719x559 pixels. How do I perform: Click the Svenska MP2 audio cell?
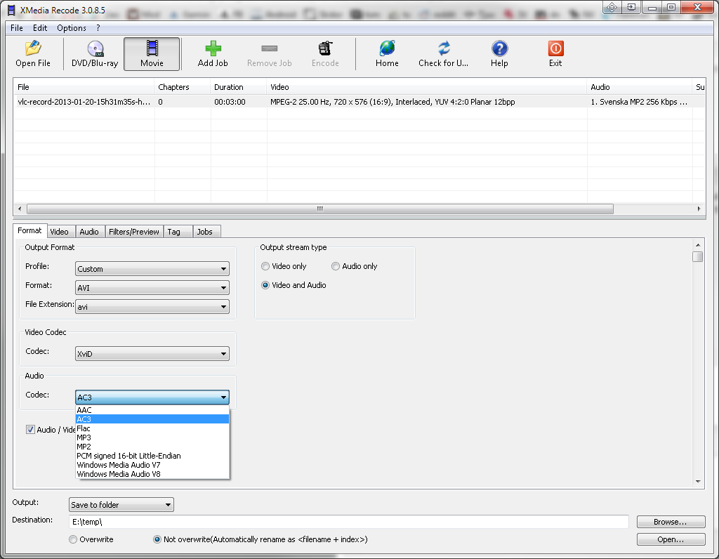pos(639,102)
